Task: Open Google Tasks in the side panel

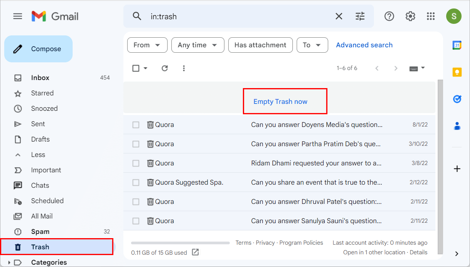Action: (x=457, y=99)
